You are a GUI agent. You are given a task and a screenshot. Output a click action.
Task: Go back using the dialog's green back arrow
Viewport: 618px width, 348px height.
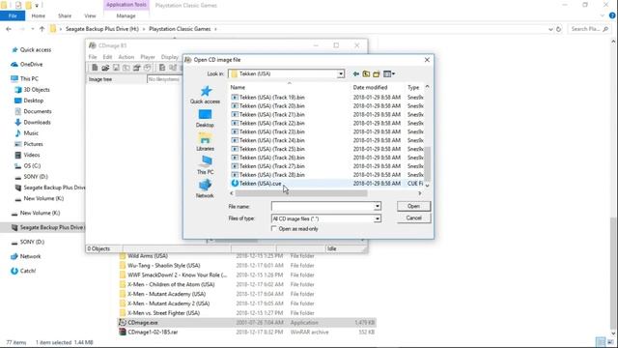(x=356, y=73)
